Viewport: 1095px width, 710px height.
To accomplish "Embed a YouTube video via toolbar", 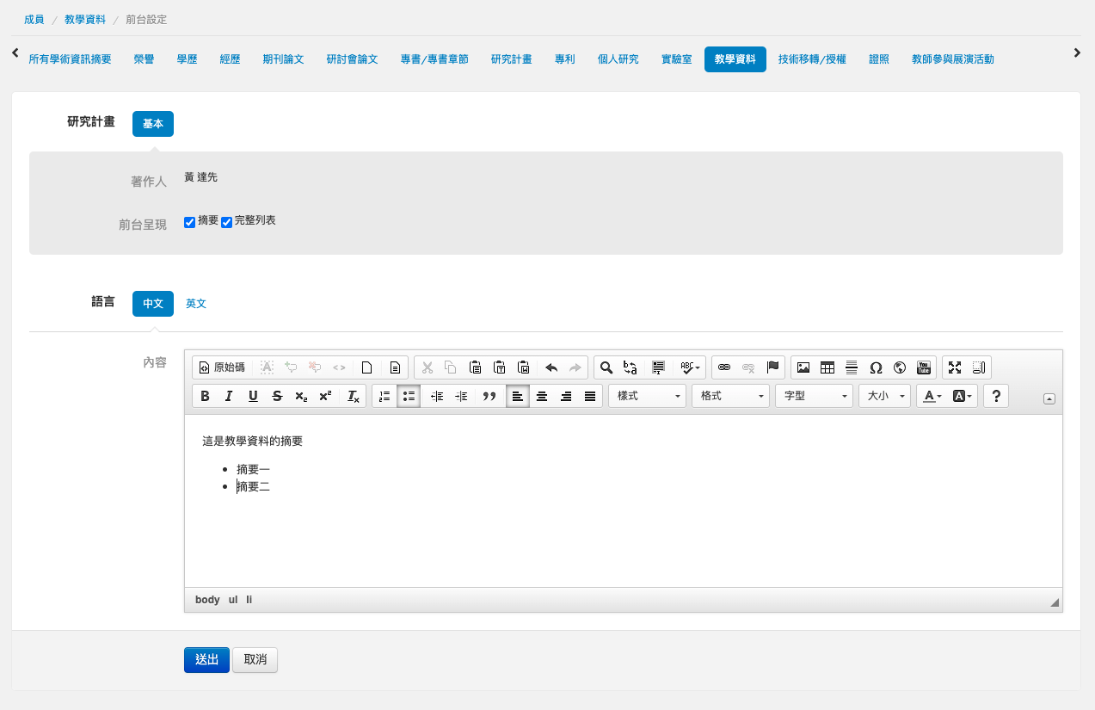I will pyautogui.click(x=924, y=367).
